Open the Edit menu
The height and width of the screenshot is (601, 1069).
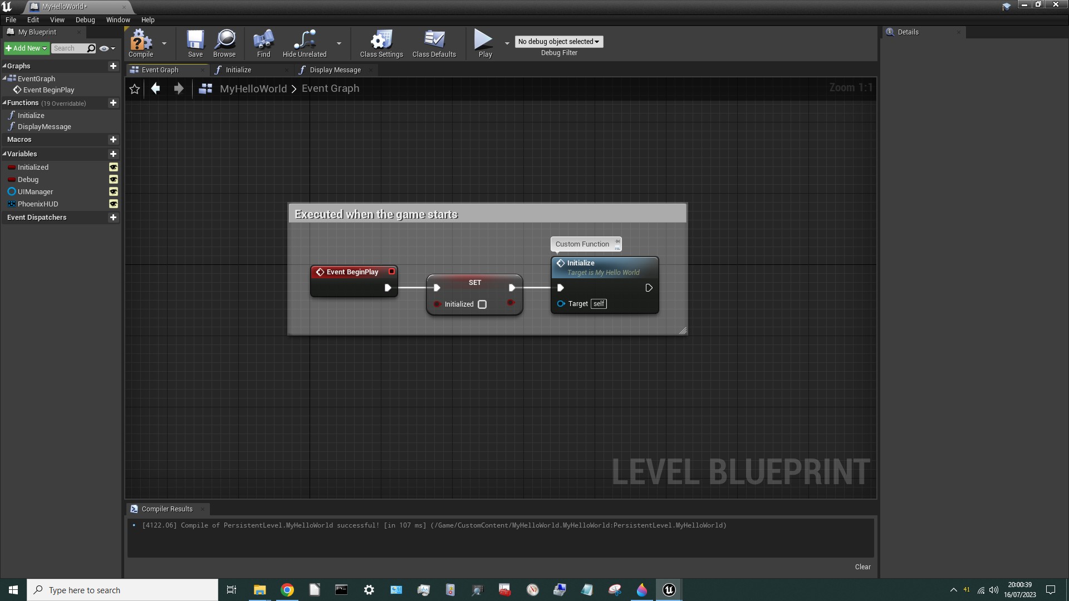click(33, 19)
